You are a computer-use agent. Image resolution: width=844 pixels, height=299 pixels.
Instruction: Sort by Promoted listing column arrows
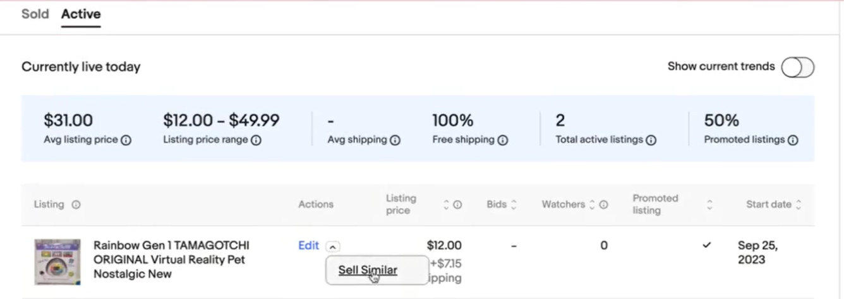tap(709, 204)
